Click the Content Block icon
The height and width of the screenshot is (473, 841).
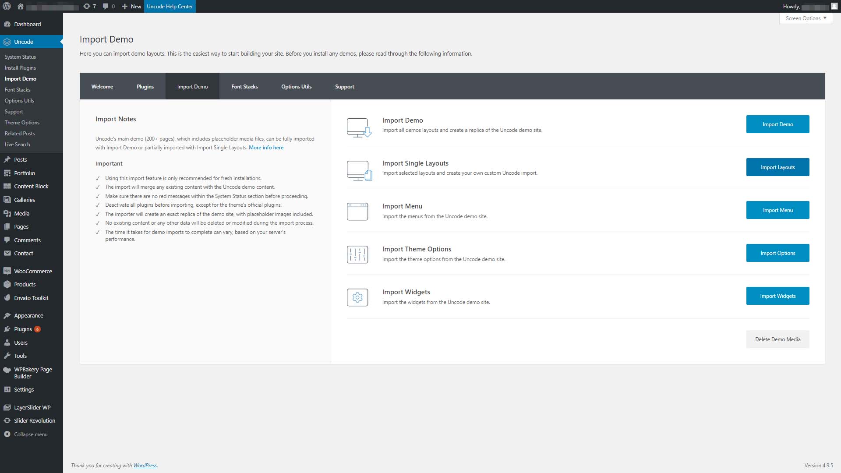click(x=7, y=186)
